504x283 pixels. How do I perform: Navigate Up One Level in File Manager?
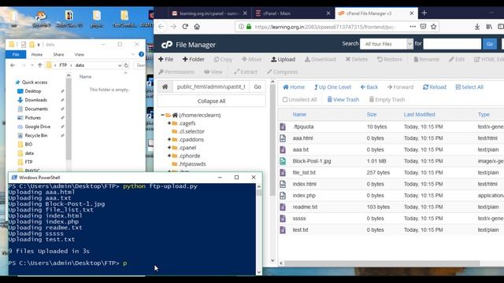tap(332, 87)
